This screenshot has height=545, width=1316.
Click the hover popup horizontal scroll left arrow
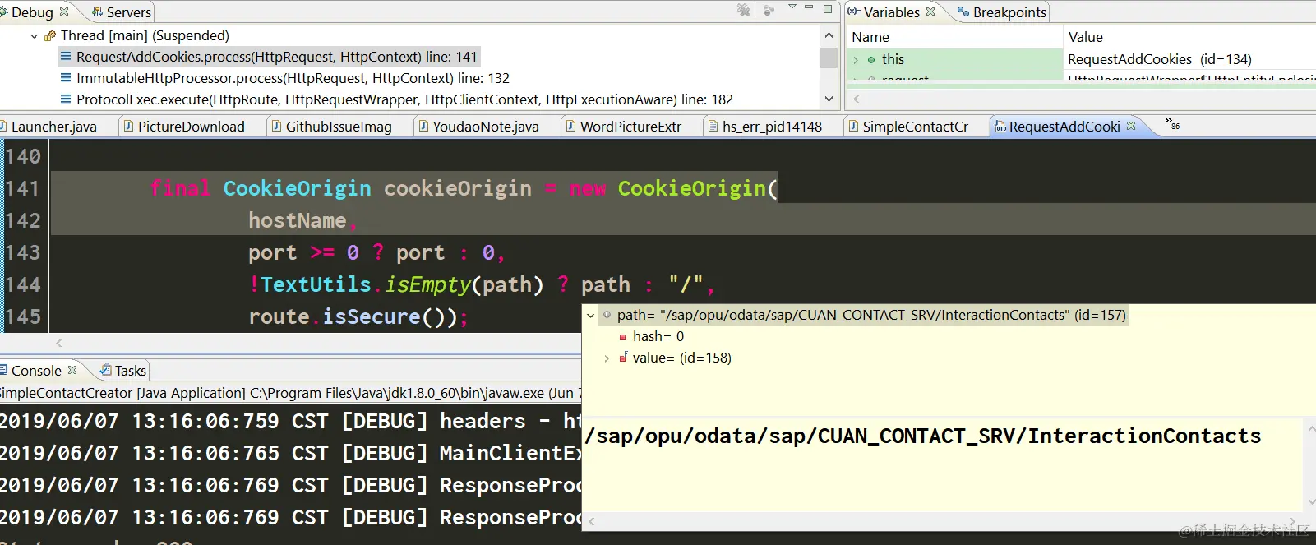click(591, 521)
